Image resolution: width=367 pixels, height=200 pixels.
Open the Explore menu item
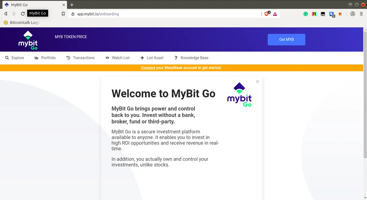click(x=15, y=58)
